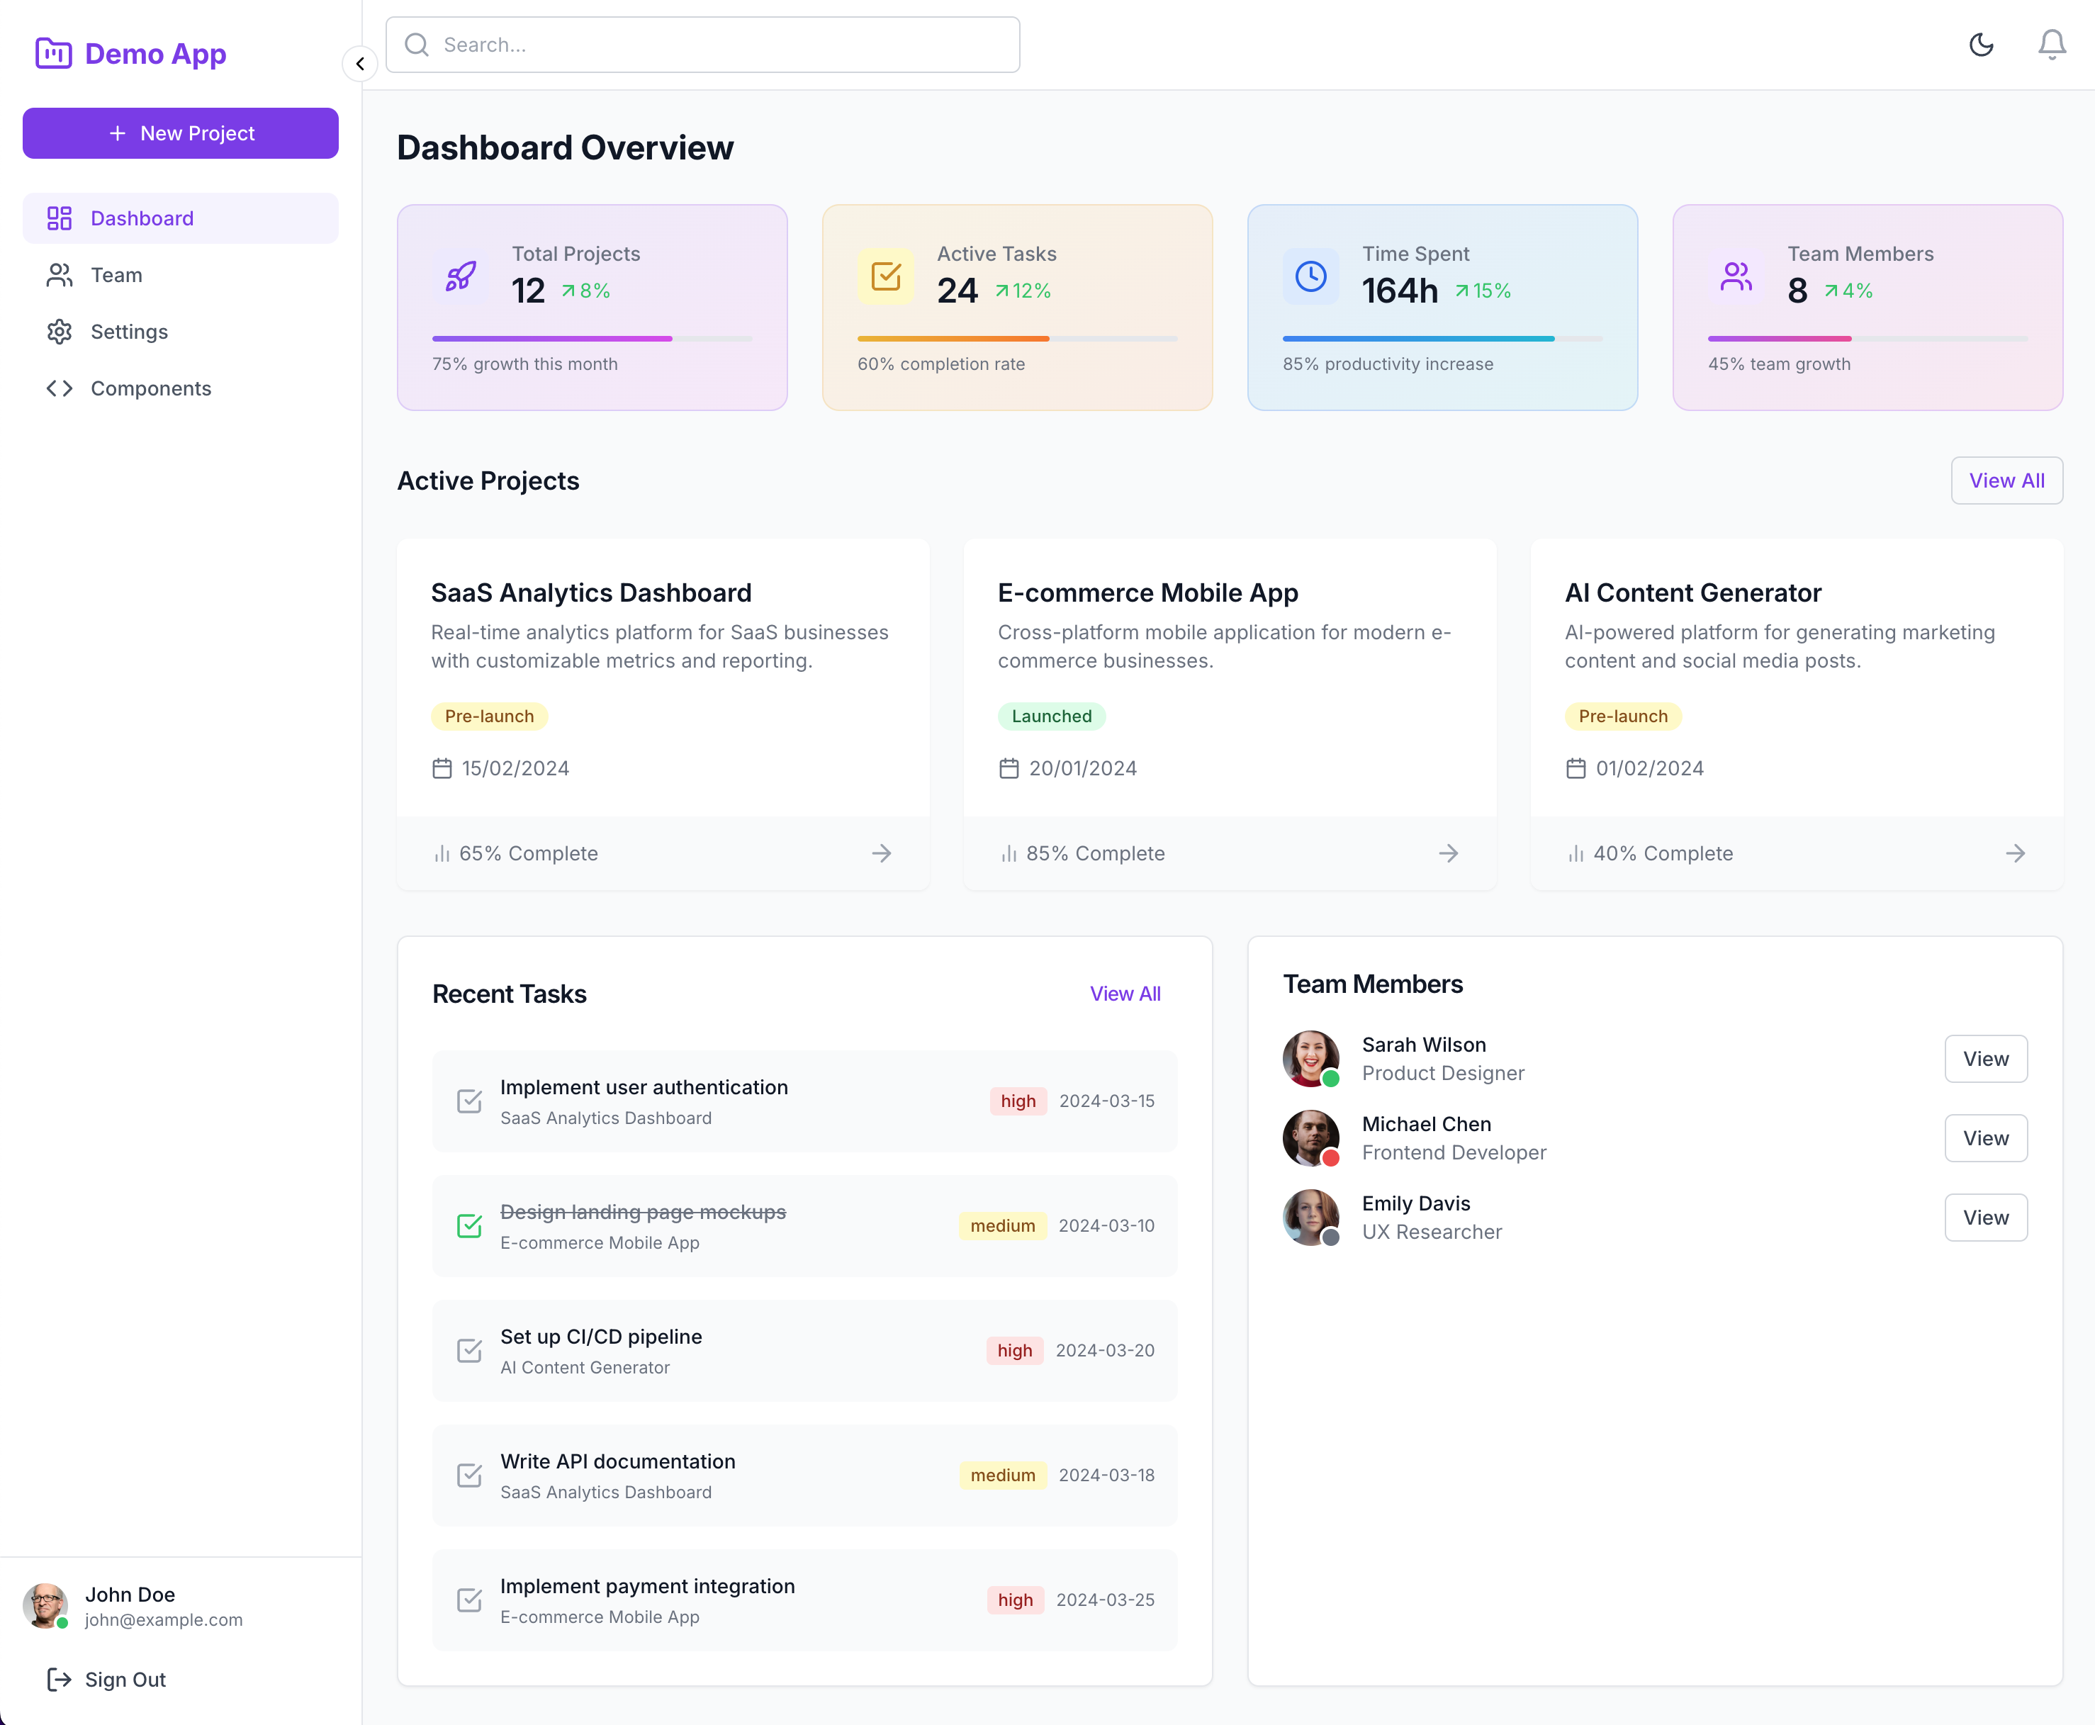This screenshot has height=1725, width=2095.
Task: Click inside the Search field
Action: point(702,44)
